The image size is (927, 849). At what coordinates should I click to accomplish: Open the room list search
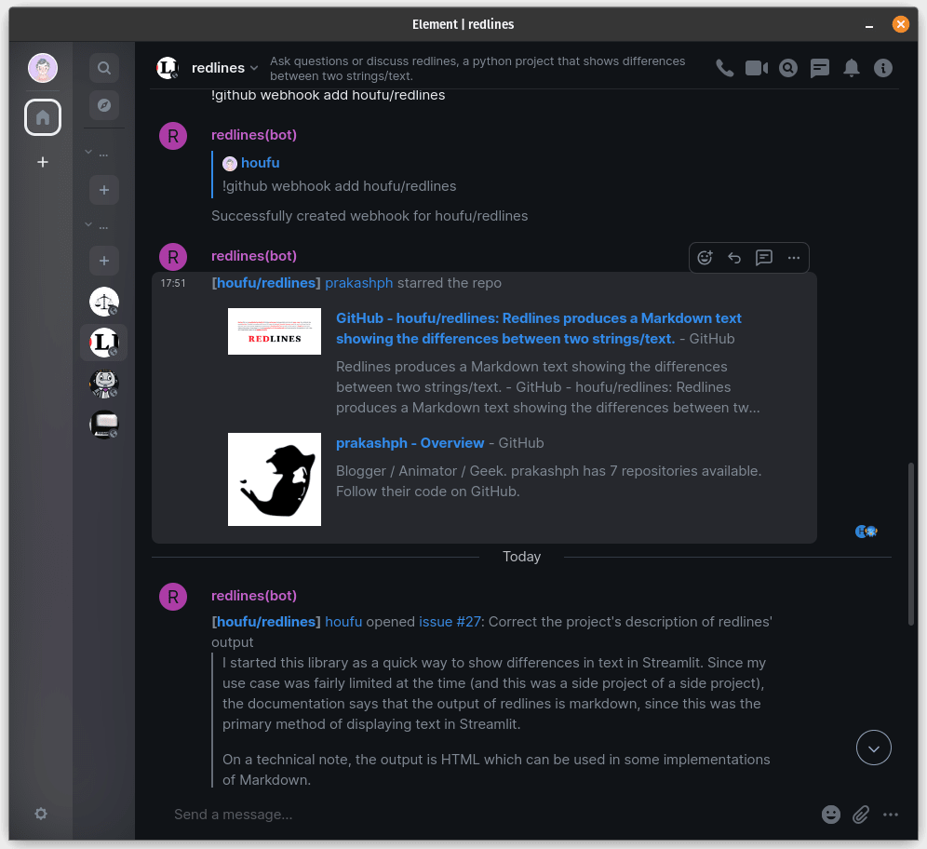(x=104, y=68)
